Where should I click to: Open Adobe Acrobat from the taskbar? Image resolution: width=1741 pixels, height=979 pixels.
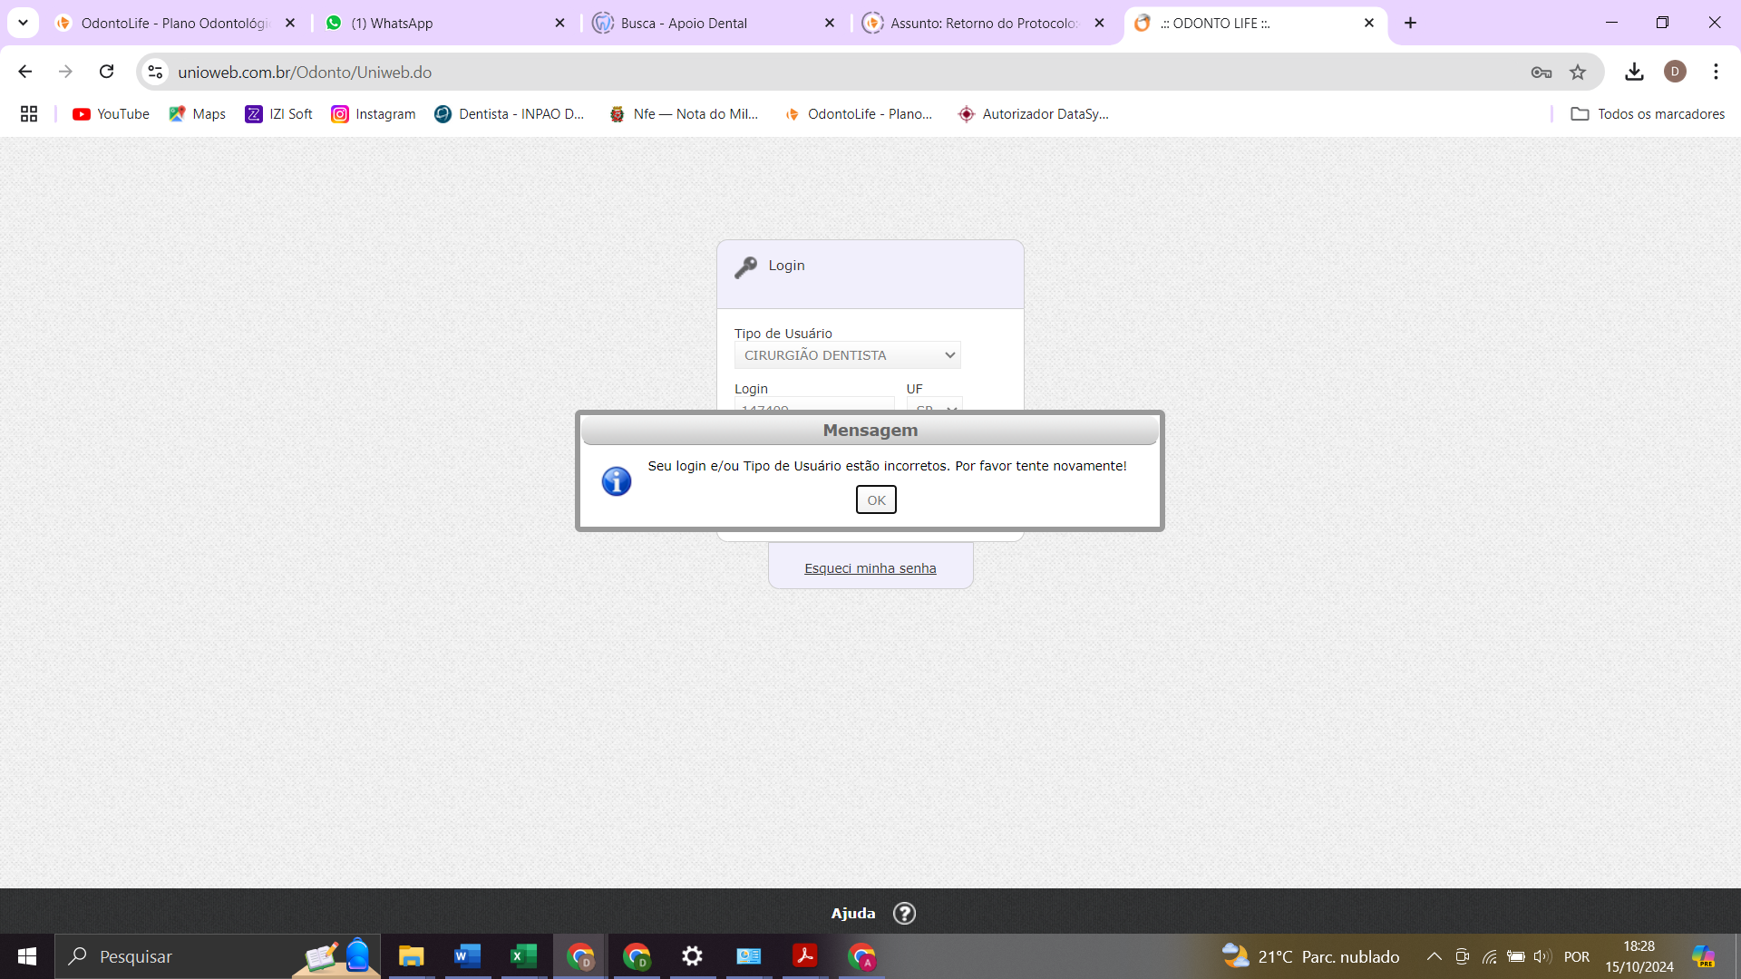(x=804, y=956)
